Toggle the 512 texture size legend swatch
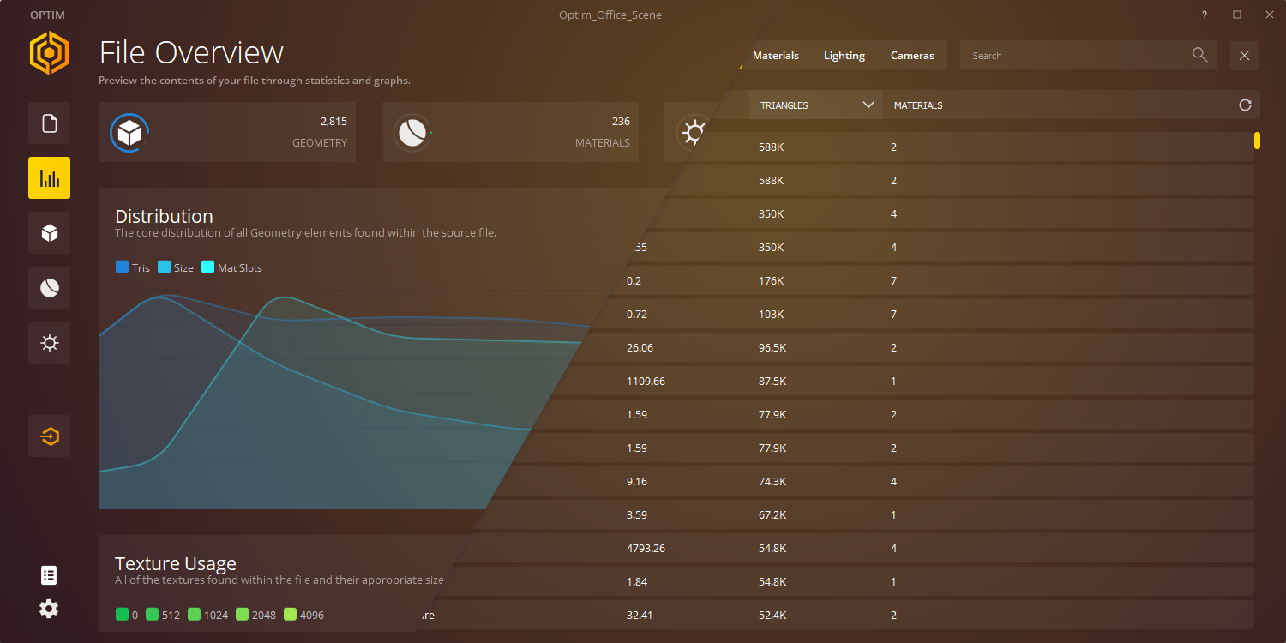 pos(152,615)
